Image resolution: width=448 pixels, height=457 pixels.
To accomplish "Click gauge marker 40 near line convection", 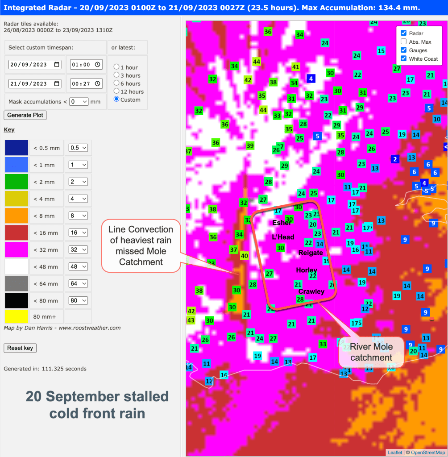I will [x=244, y=256].
